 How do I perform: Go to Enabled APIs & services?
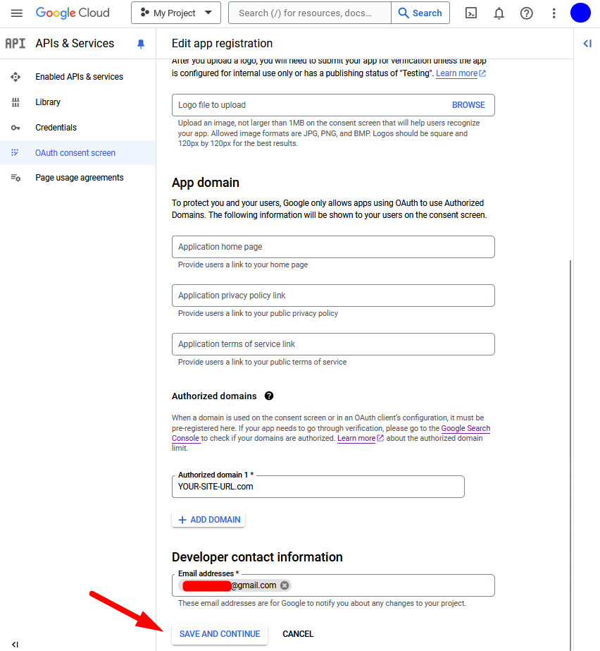(x=78, y=77)
